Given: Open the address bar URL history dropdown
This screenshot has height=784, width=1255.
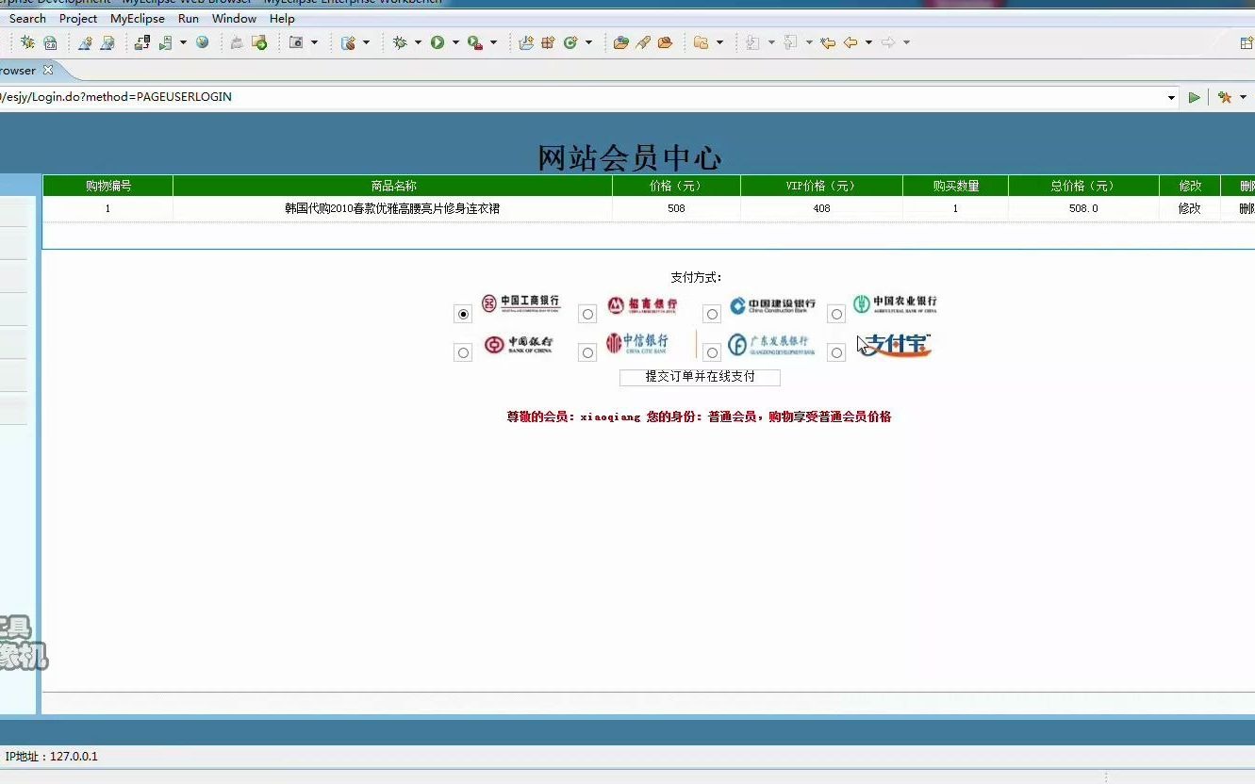Looking at the screenshot, I should [1171, 98].
